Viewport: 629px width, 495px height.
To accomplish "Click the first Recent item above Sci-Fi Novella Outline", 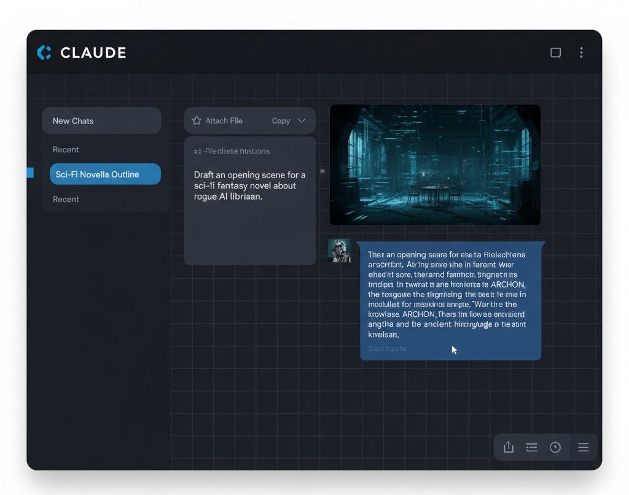I will click(x=66, y=150).
